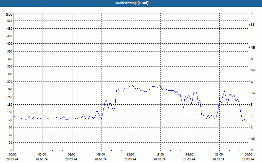Viewport: 262px width, 163px height.
Task: Click the "NE" compass label at the 30 gridline
Action: coord(253,139)
